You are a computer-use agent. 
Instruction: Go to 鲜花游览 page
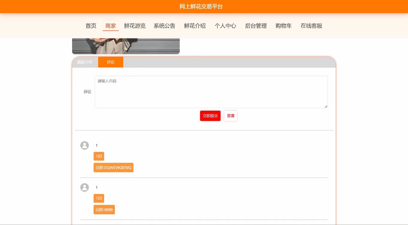[135, 26]
